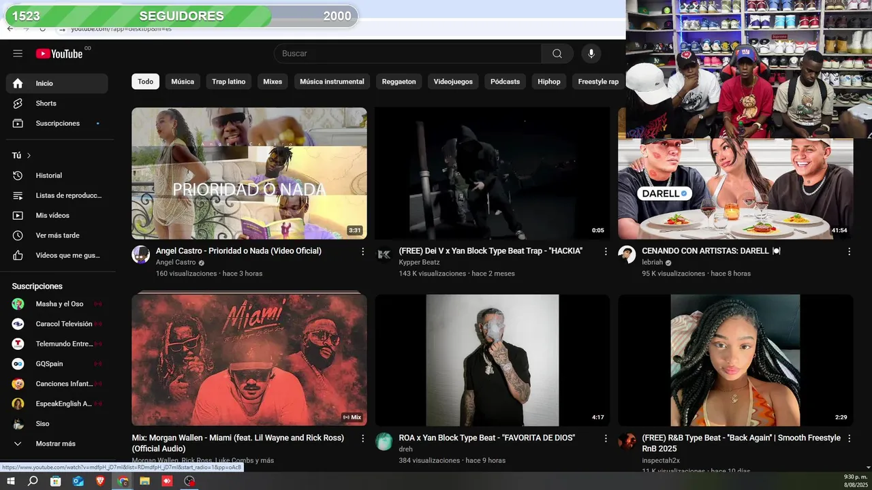Click the search magnifier button
The width and height of the screenshot is (872, 490).
(557, 54)
